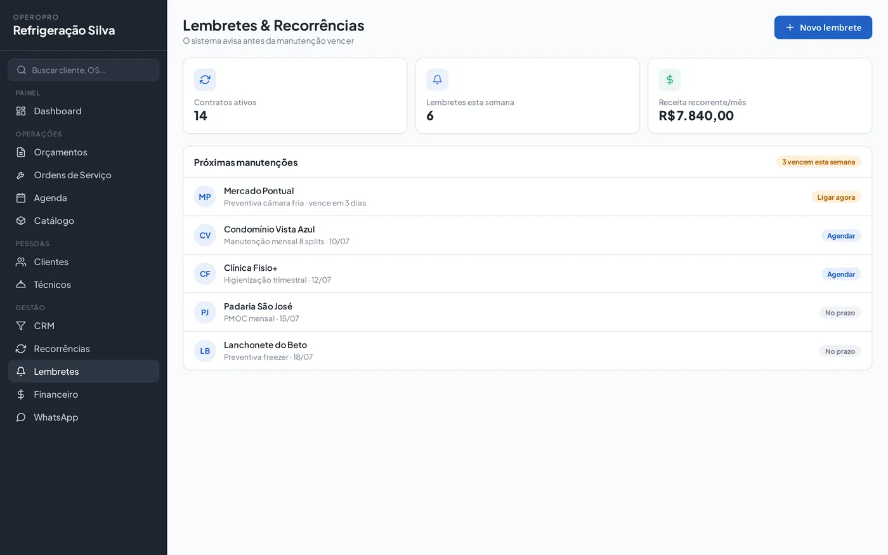Click Agendar for Condomínio Vista Azul
This screenshot has height=555, width=888.
pyautogui.click(x=841, y=236)
